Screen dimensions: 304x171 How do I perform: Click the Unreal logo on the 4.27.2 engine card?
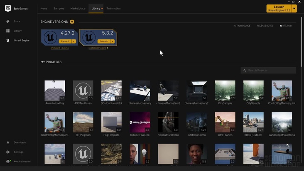click(x=50, y=37)
